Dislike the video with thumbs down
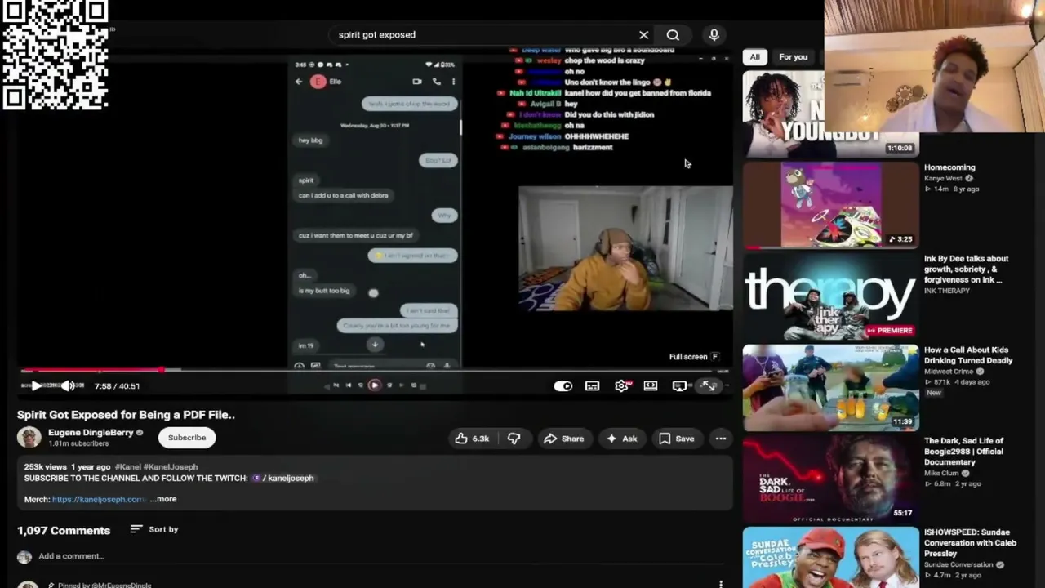 (514, 439)
